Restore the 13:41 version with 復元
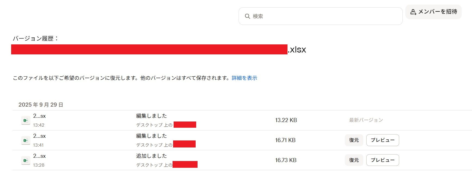Screen dimensions: 472x174 point(354,140)
